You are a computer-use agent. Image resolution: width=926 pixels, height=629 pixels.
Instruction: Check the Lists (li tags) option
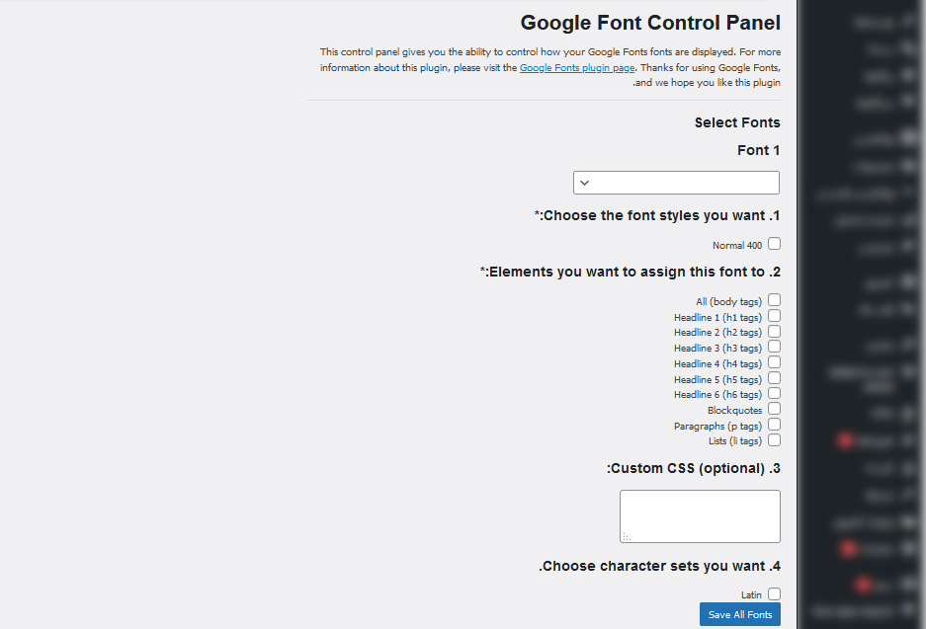(774, 440)
